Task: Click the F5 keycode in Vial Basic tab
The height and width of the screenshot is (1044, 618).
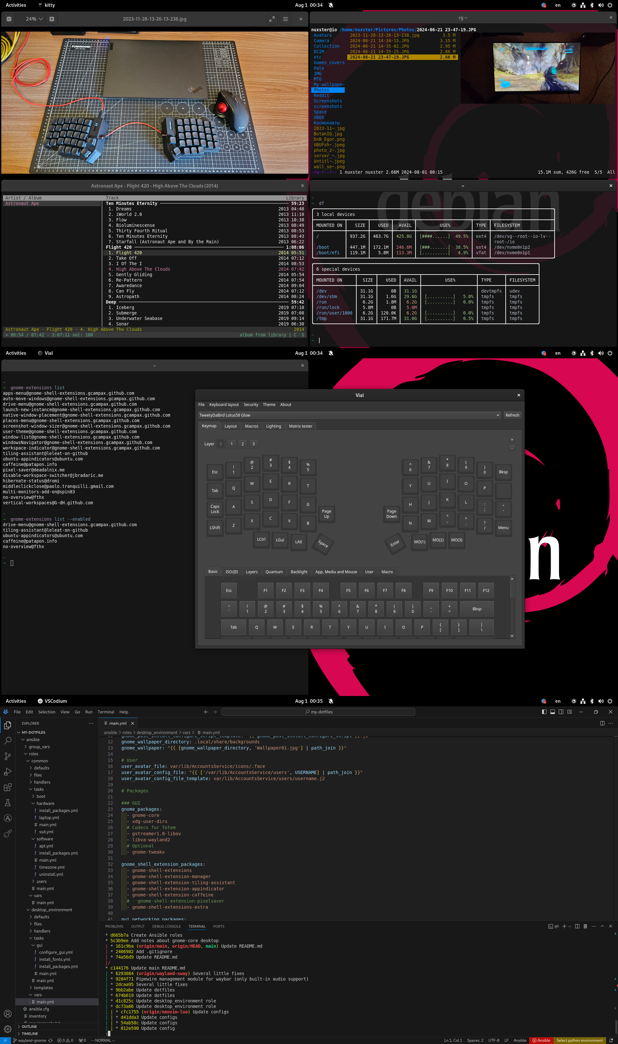Action: click(x=349, y=590)
